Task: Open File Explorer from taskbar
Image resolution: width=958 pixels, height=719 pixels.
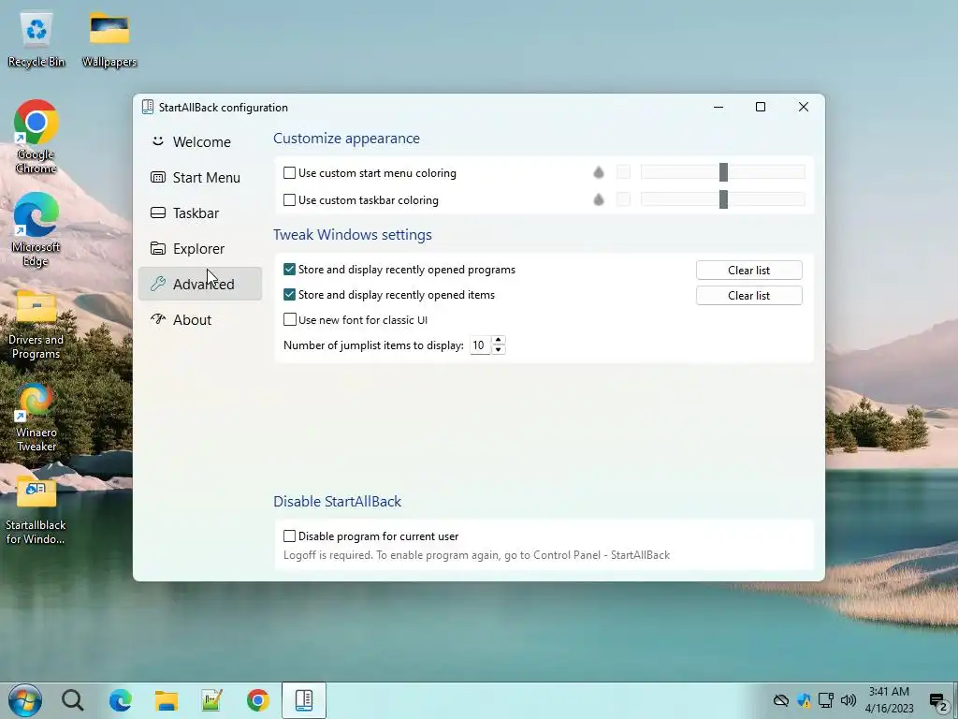Action: click(167, 700)
